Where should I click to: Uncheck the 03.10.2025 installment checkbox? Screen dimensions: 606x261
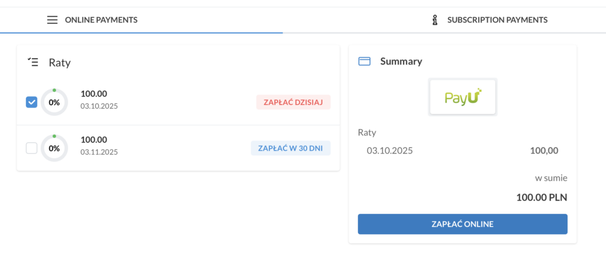click(32, 102)
